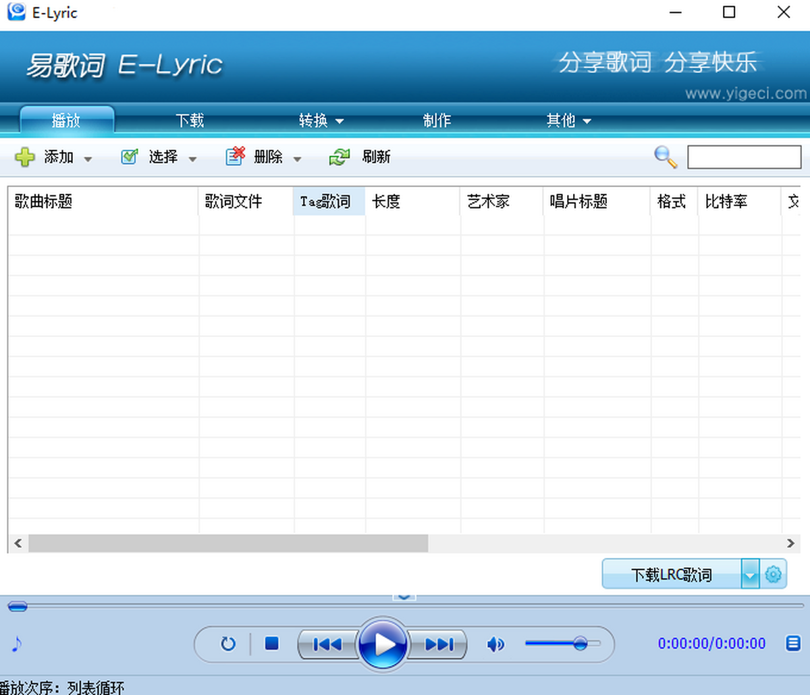810x695 pixels.
Task: Sort by 歌词文件 column header
Action: [246, 201]
